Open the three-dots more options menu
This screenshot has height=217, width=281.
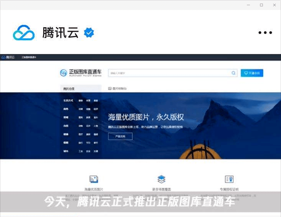(265, 33)
